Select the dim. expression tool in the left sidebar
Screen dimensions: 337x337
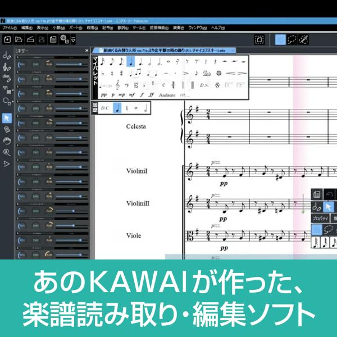point(7,78)
